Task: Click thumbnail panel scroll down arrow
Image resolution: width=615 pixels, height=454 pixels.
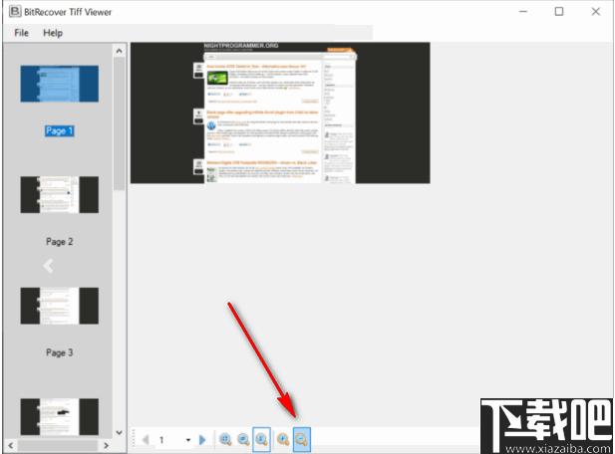Action: click(119, 432)
